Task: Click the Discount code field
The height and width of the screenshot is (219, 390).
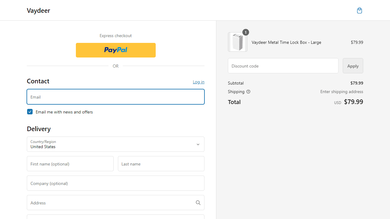Action: tap(283, 66)
